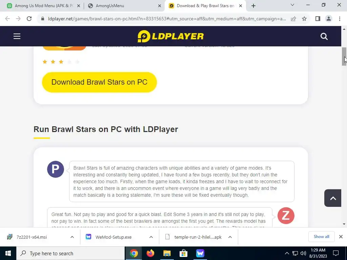The width and height of the screenshot is (347, 260).
Task: Rate with the fourth star
Action: point(69,62)
